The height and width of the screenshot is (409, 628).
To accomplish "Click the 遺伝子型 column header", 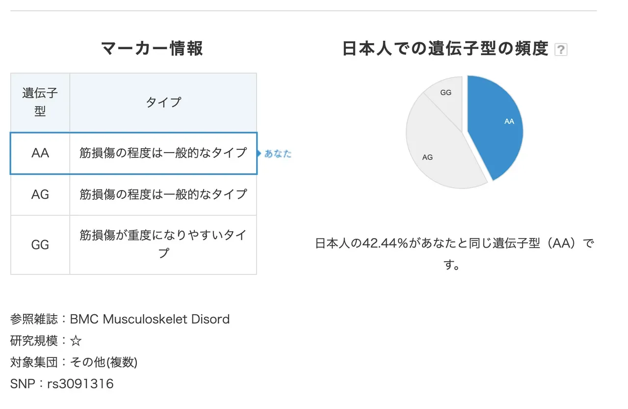I will click(40, 102).
